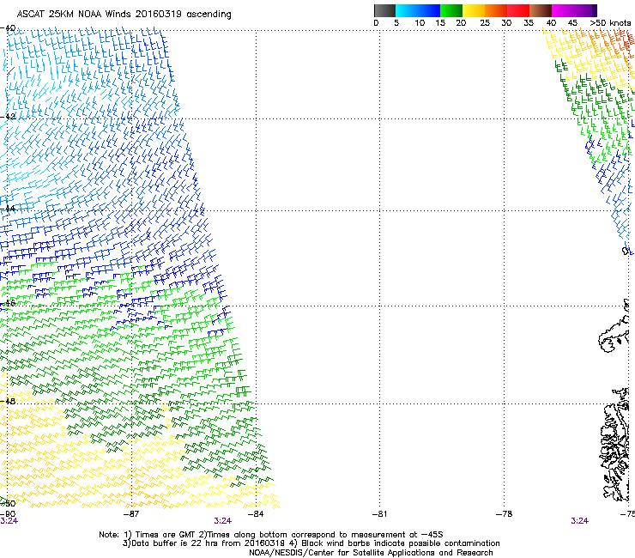Screen dimensions: 635x558
Task: Select the '0' legend scale label
Action: click(x=376, y=22)
